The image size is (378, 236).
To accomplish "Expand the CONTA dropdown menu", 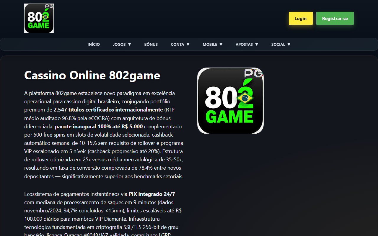I will 180,44.
